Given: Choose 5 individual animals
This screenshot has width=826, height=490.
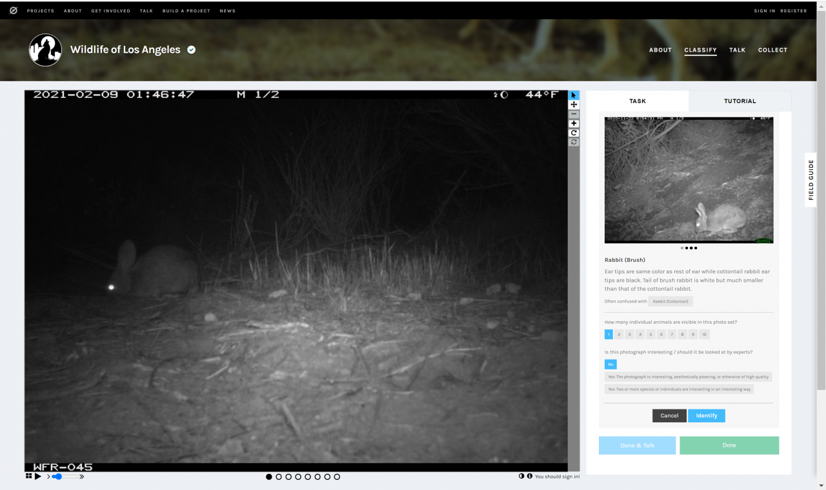Looking at the screenshot, I should (651, 334).
